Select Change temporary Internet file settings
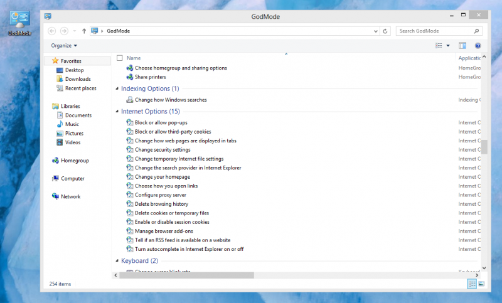The width and height of the screenshot is (502, 303). tap(179, 159)
